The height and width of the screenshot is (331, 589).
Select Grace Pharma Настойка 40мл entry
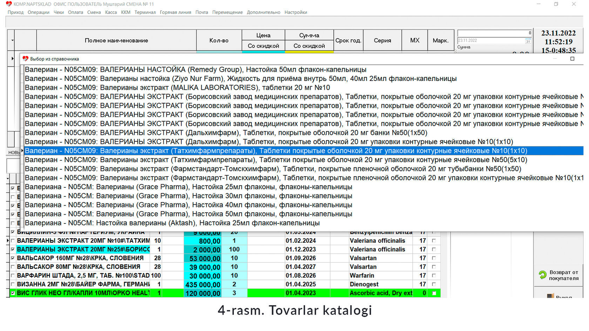point(304,205)
